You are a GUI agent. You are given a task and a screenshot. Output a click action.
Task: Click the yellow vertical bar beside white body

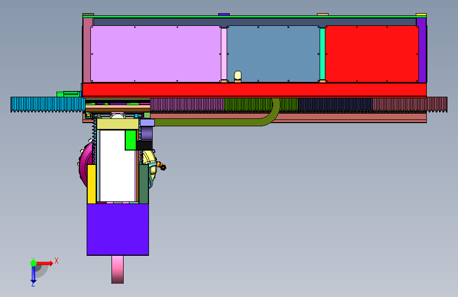coord(91,183)
